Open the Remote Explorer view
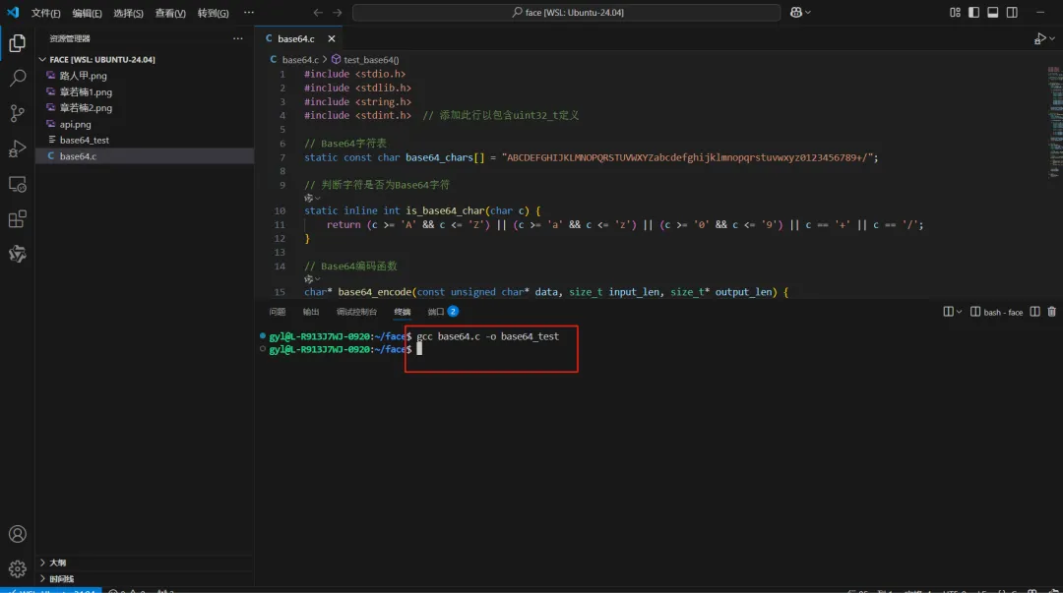1063x593 pixels. click(x=18, y=184)
